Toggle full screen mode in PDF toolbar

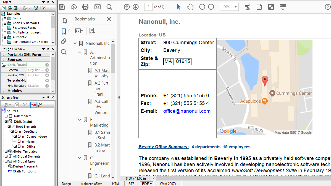coord(271,7)
